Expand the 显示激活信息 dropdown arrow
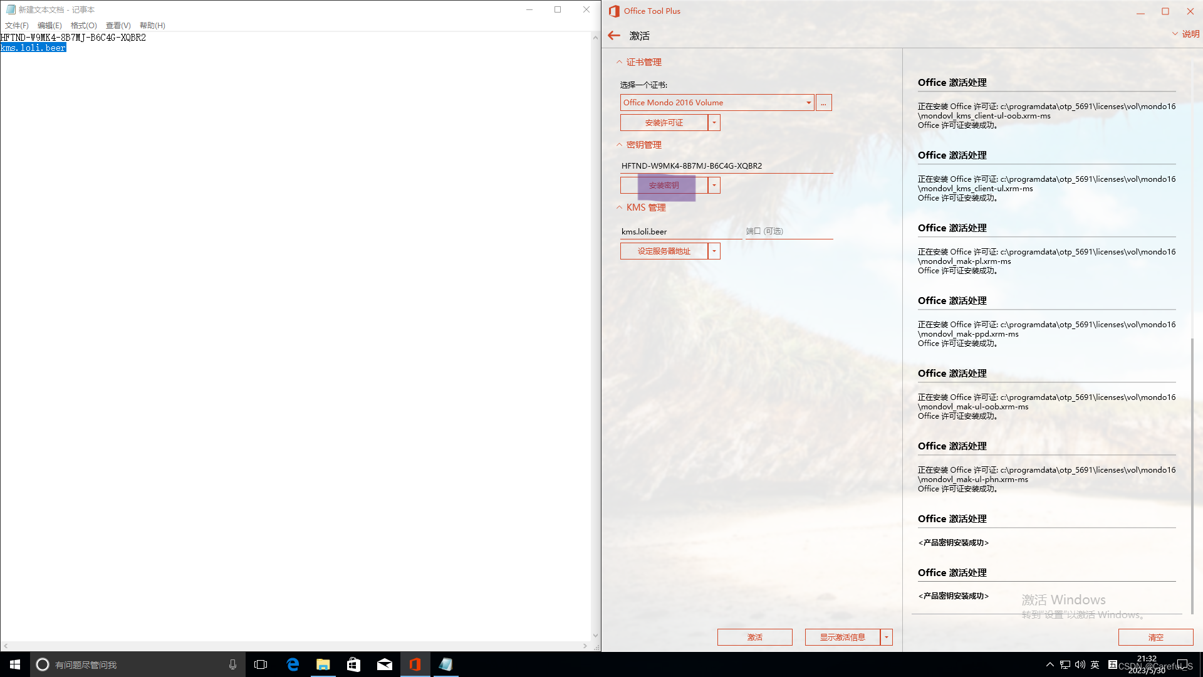This screenshot has width=1203, height=677. click(886, 638)
